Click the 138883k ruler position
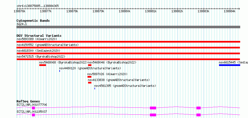 (204, 11)
